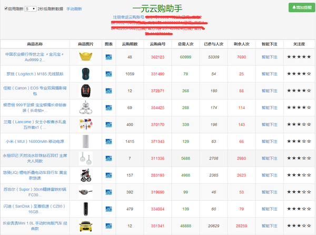
Task: Open chart icon for Canon EOS backpack row
Action: pos(108,91)
